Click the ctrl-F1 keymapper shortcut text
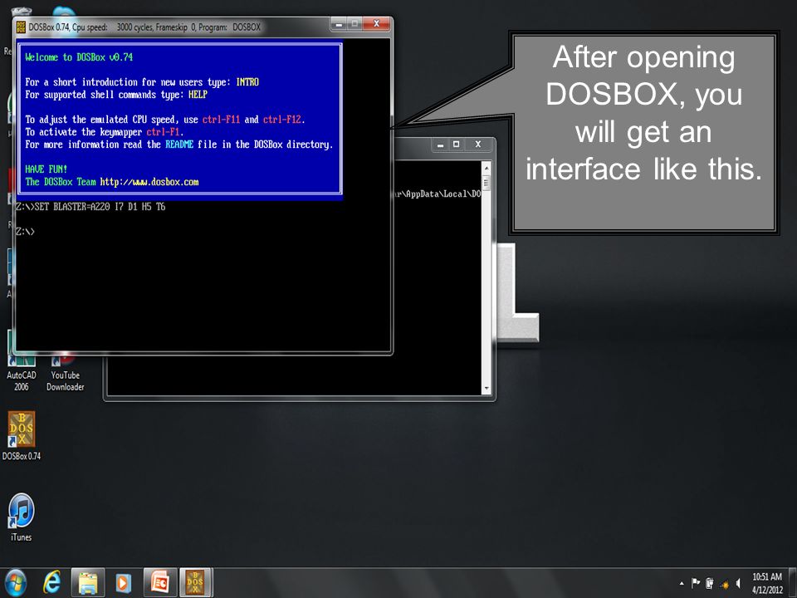797x598 pixels. coord(164,132)
